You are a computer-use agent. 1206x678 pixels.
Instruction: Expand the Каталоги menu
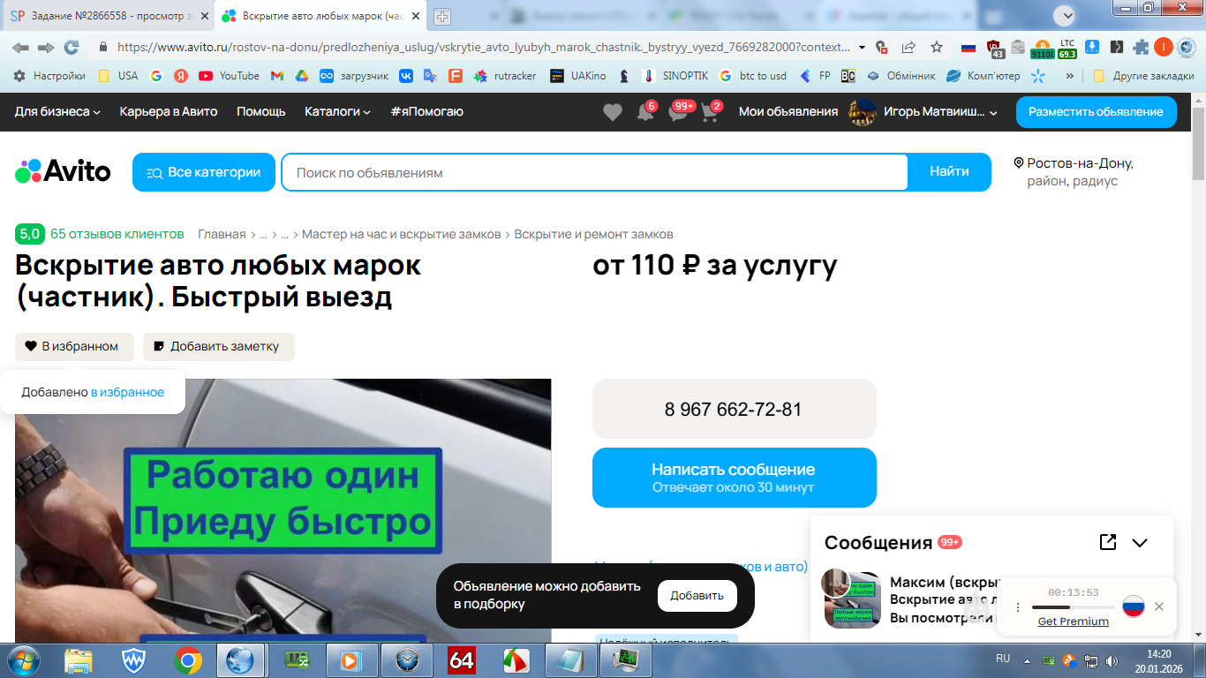point(338,111)
